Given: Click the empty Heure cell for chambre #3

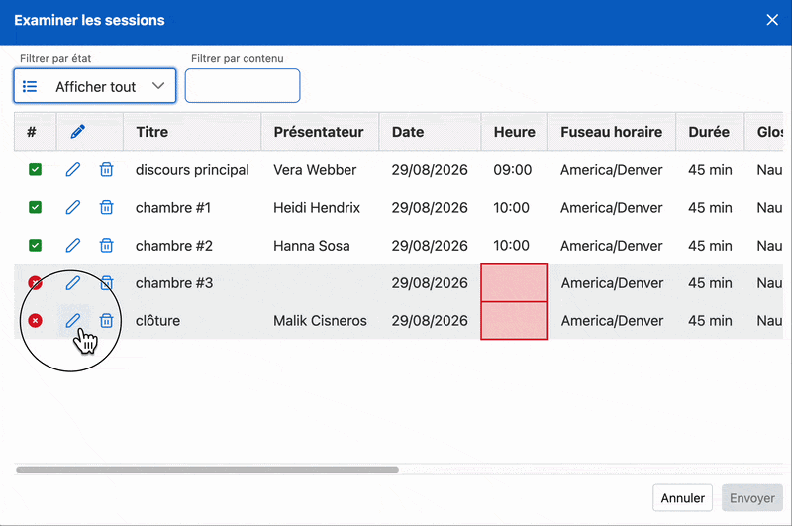Looking at the screenshot, I should point(514,283).
